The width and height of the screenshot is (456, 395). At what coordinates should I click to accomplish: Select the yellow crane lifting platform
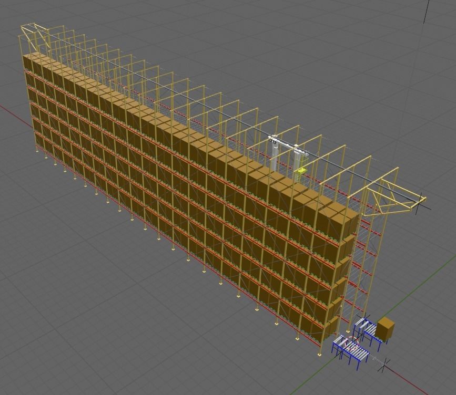(300, 171)
